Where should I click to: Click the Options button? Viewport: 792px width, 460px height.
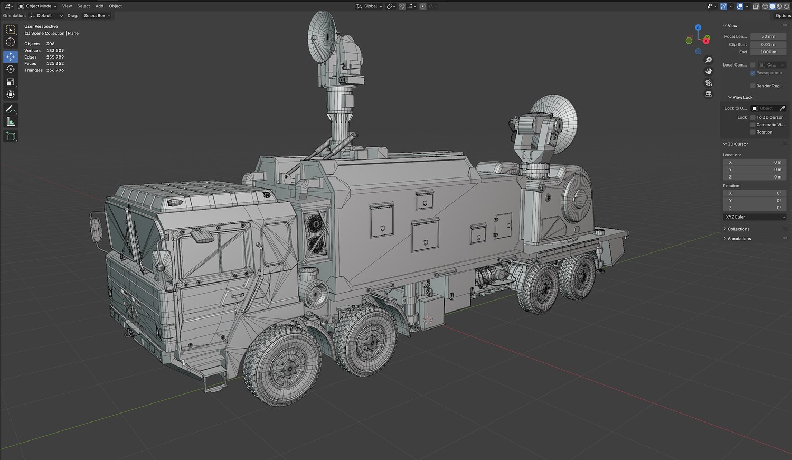(x=783, y=16)
